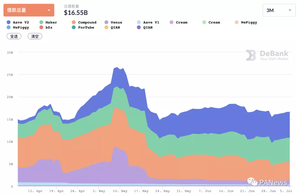Viewport: 297px width, 195px height.
Task: Click the Venus purple legend dot
Action: tap(106, 22)
